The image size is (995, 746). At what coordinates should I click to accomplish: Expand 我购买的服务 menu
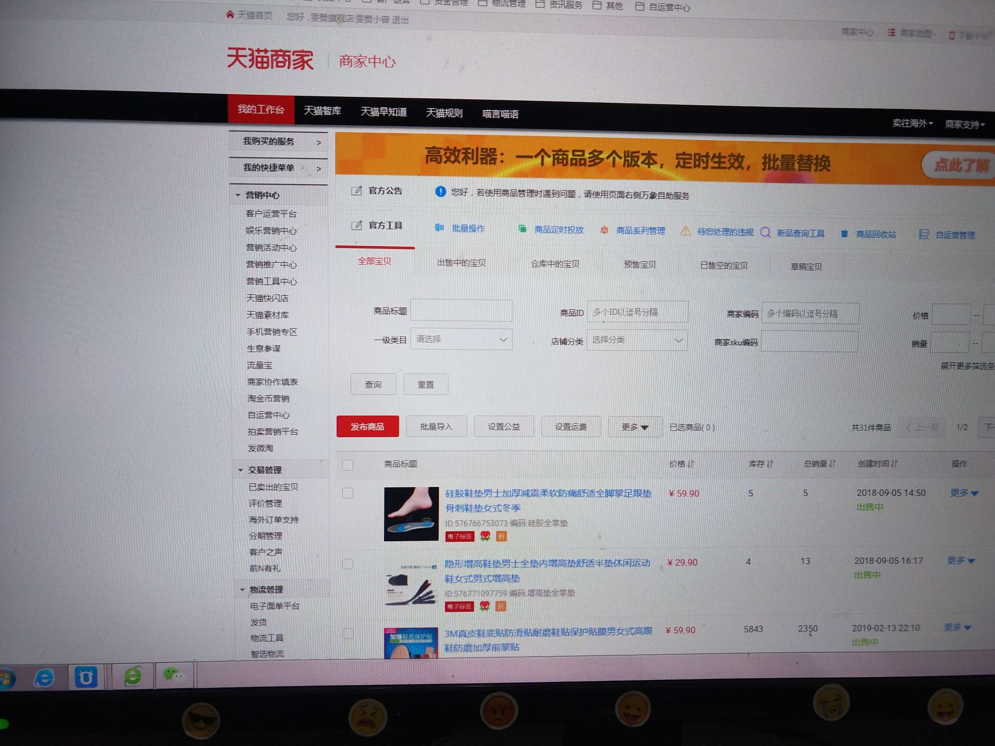[x=278, y=142]
